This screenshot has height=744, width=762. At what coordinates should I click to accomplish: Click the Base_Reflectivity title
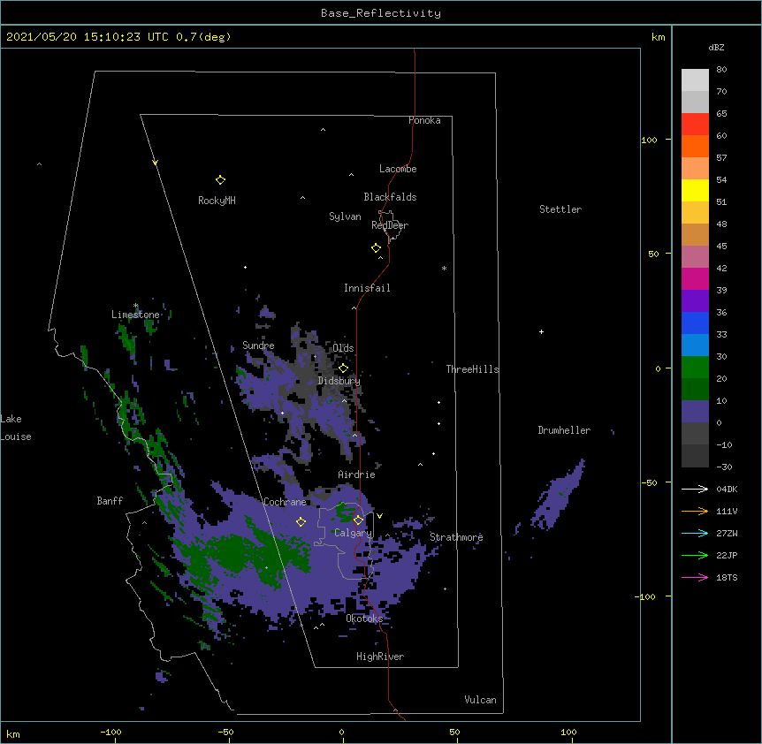click(381, 13)
